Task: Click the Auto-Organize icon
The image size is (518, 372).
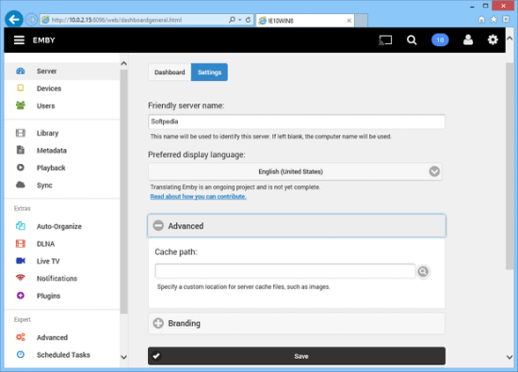Action: coord(21,226)
